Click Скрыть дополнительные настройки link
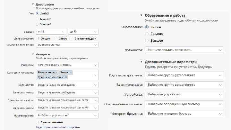 (58, 127)
